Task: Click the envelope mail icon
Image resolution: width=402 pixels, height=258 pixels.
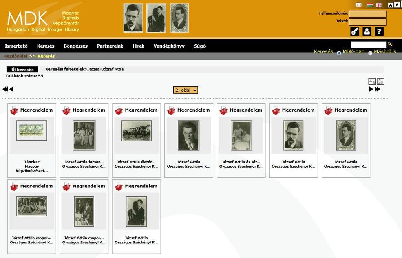Action: coord(359,5)
